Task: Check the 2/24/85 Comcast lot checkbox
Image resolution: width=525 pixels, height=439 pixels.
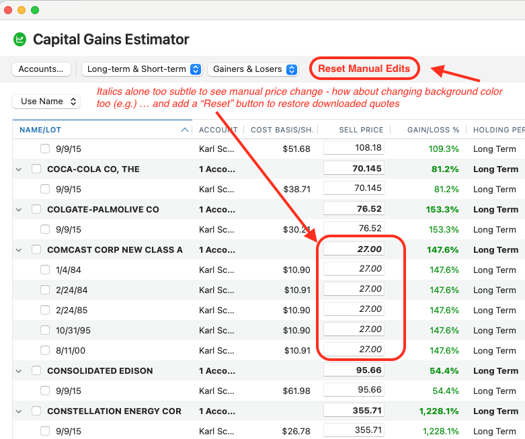Action: pyautogui.click(x=45, y=310)
